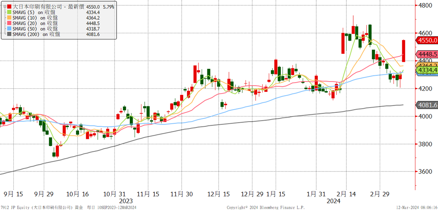Image resolution: width=438 pixels, height=210 pixels.
Task: Click the red 大日本印刷 series color swatch
Action: click(10, 7)
